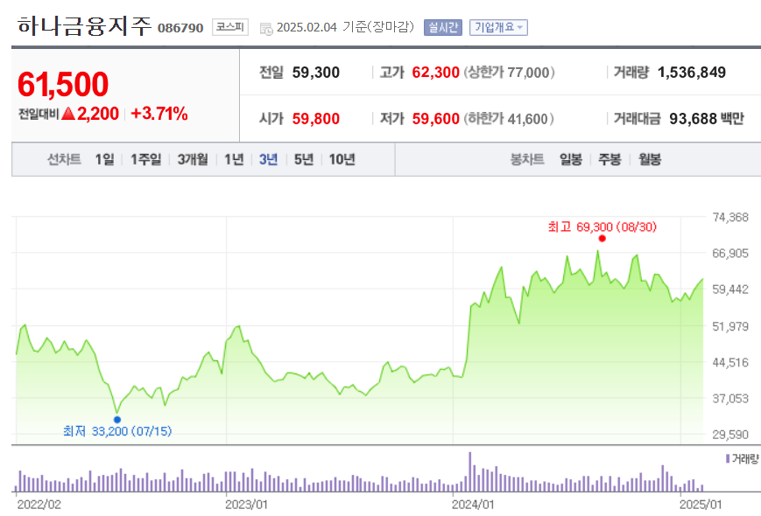Click the 2025/01 x-axis label
The image size is (761, 516).
point(701,505)
